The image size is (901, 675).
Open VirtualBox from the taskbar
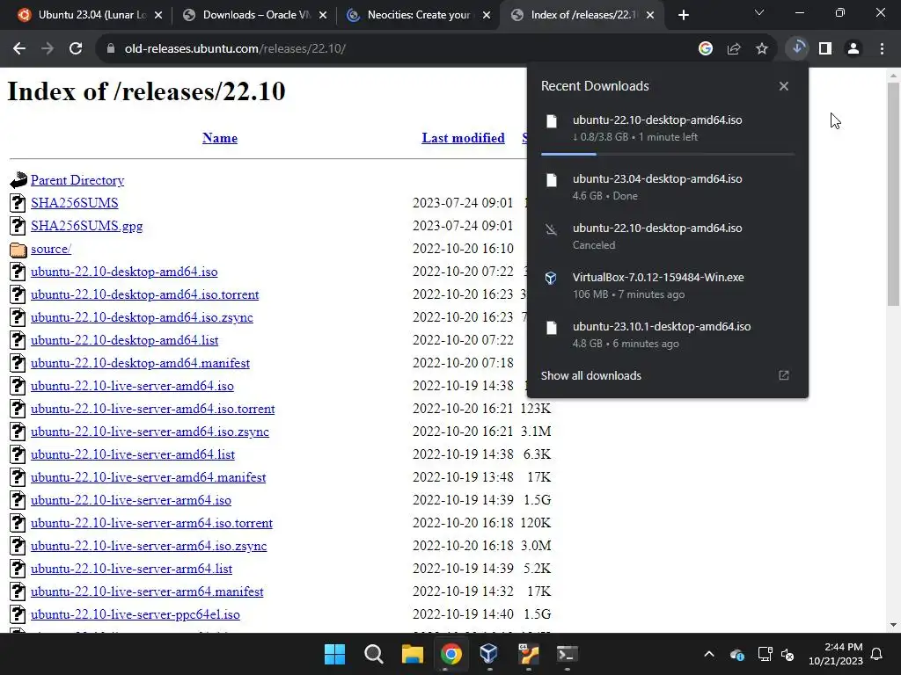pos(489,654)
